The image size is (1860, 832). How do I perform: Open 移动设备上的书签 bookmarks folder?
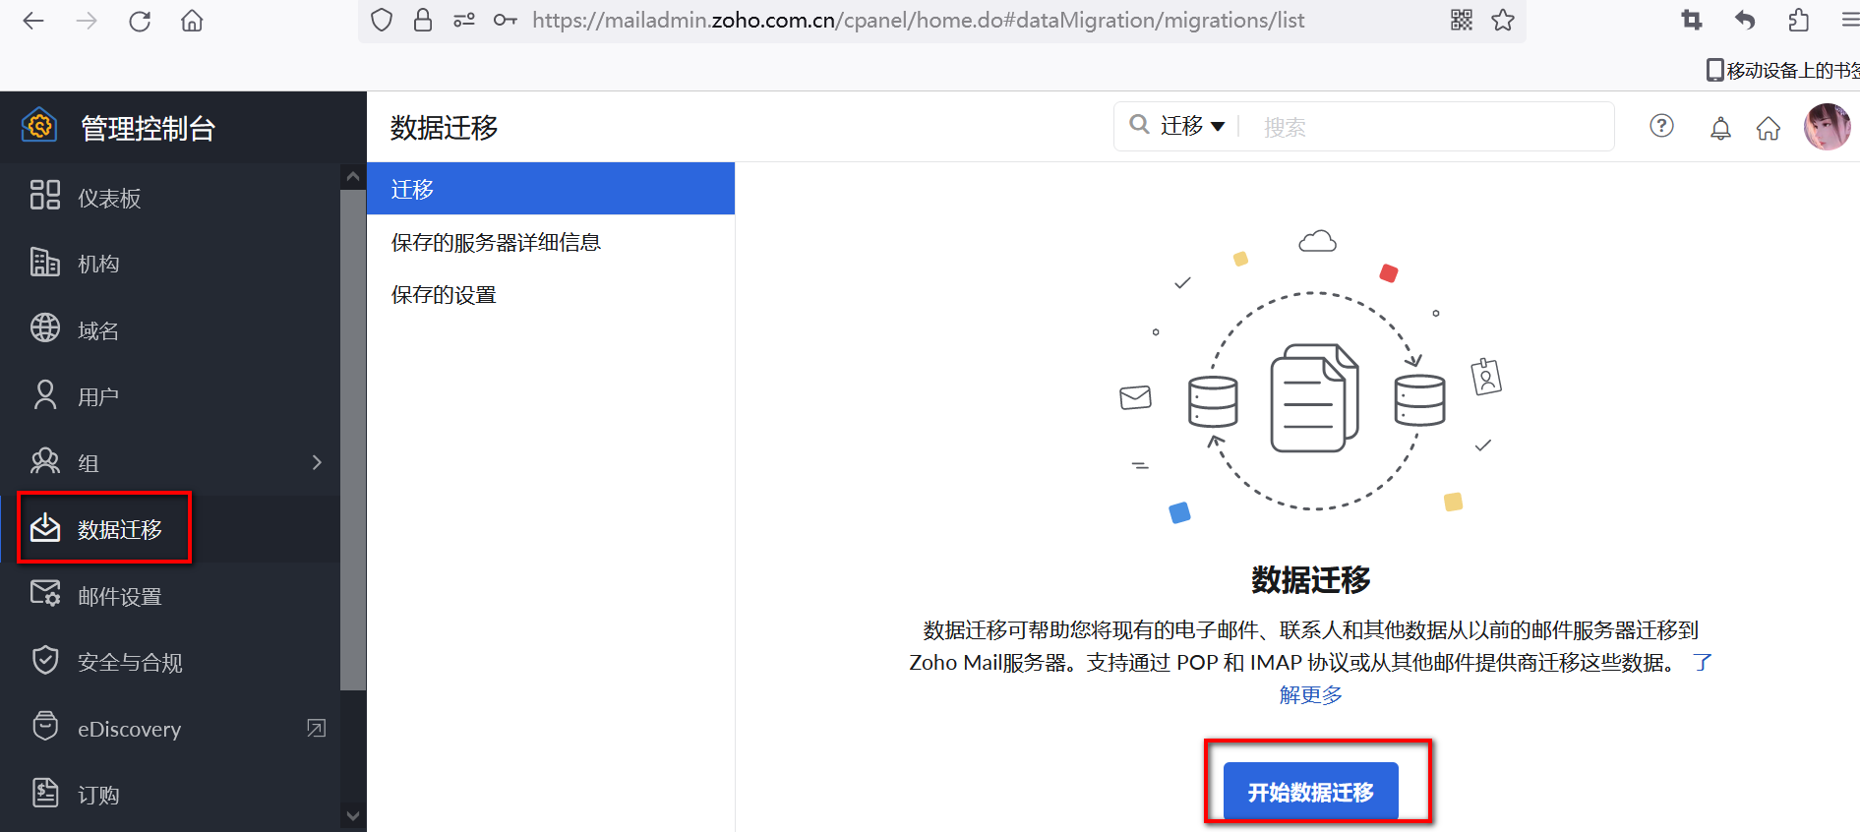1783,70
